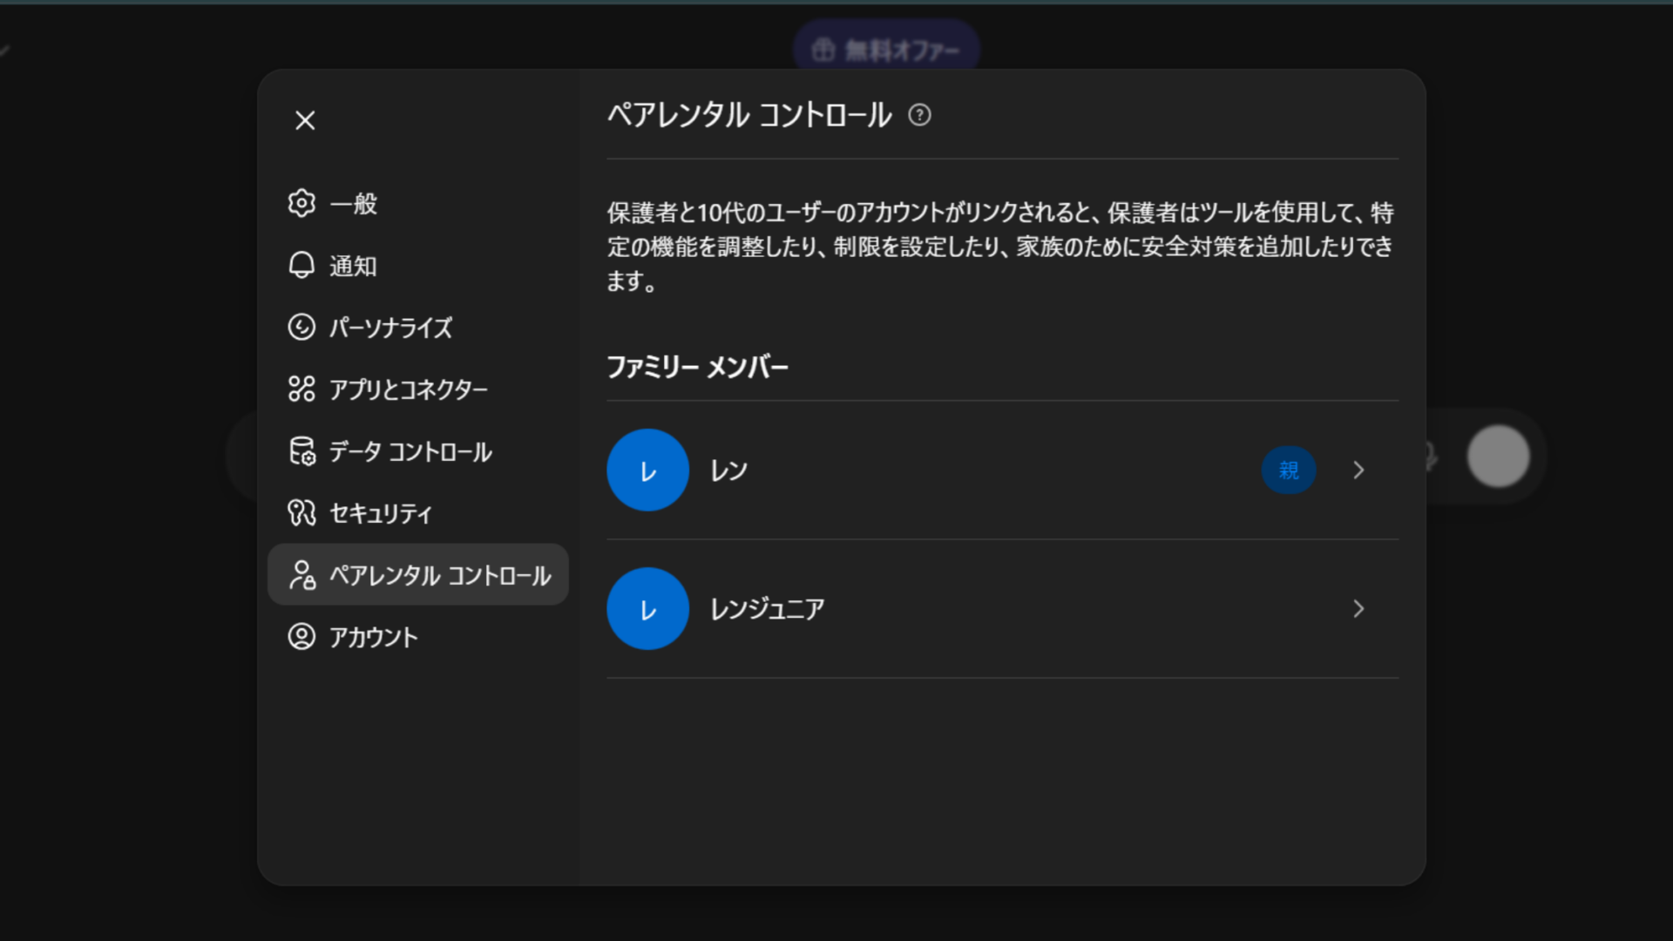The width and height of the screenshot is (1673, 941).
Task: Close the settings dialog with the X
Action: [304, 121]
